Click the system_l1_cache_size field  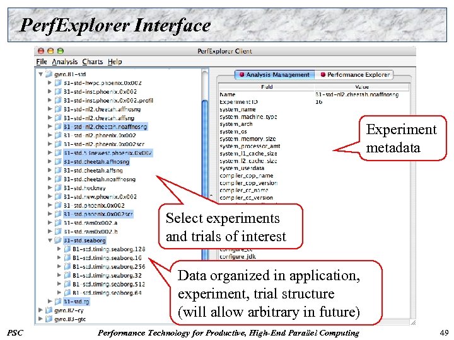(x=248, y=154)
